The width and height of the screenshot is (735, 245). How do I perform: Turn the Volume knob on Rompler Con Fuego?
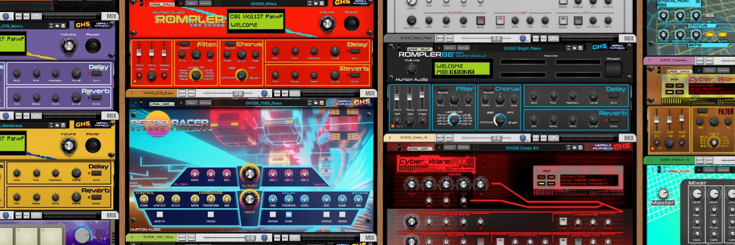pyautogui.click(x=327, y=24)
